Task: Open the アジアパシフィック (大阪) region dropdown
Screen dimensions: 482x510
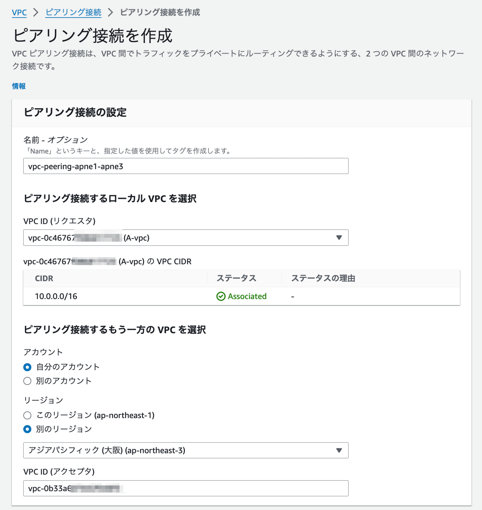Action: pyautogui.click(x=186, y=450)
